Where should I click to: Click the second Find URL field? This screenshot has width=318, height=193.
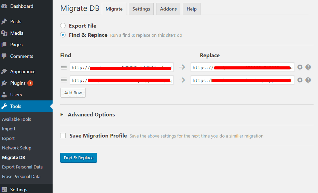tap(122, 80)
